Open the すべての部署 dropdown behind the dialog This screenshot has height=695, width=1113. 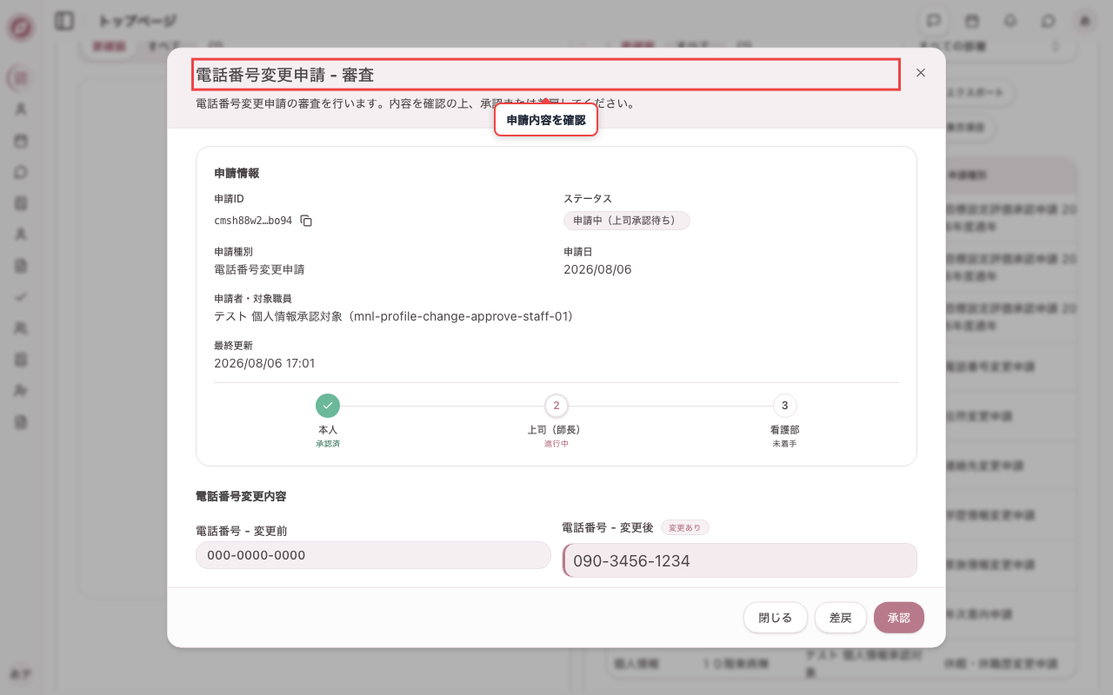pyautogui.click(x=991, y=45)
